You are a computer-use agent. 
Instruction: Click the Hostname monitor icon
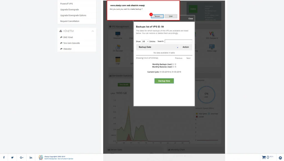pos(118,34)
